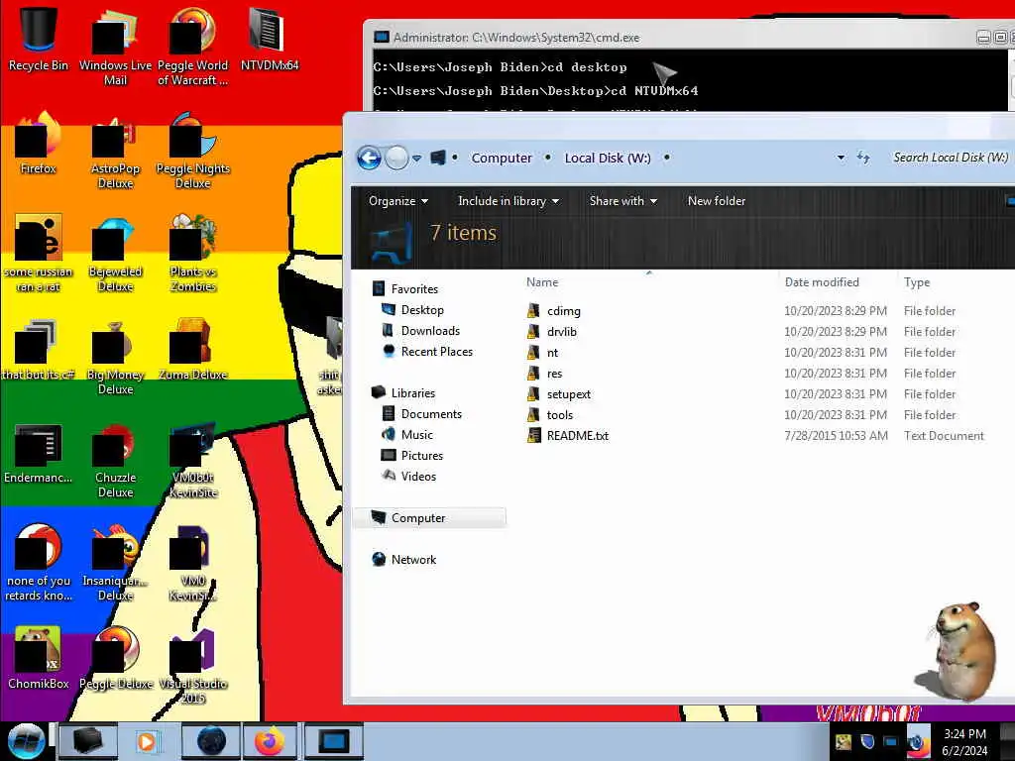Open the media player taskbar icon
This screenshot has width=1015, height=761.
(x=147, y=741)
